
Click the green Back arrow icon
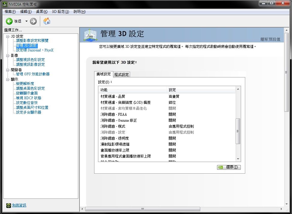click(x=9, y=21)
